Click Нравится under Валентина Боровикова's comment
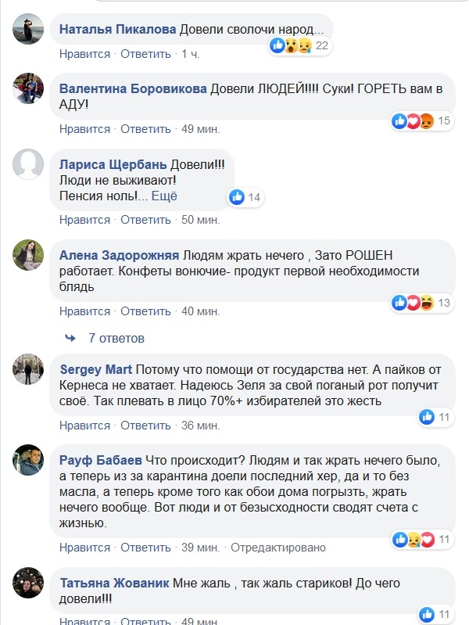This screenshot has height=625, width=469. coord(84,128)
